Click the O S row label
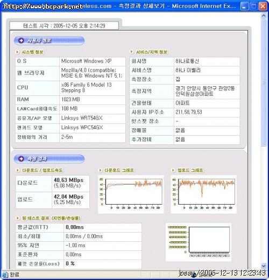269x280 pixels. 22,61
